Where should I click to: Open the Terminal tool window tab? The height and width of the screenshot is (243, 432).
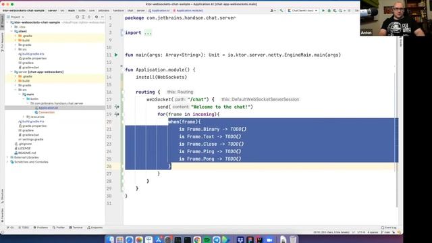[x=76, y=227]
